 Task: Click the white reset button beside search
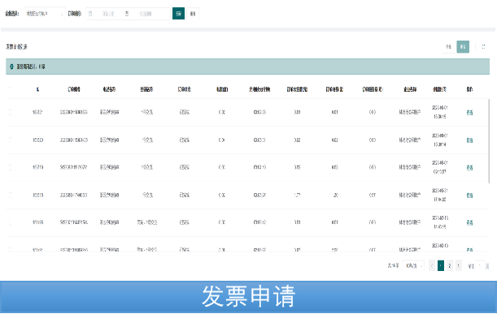click(193, 14)
